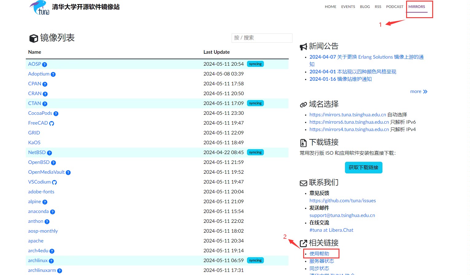Open the Adoptium mirror link

39,74
